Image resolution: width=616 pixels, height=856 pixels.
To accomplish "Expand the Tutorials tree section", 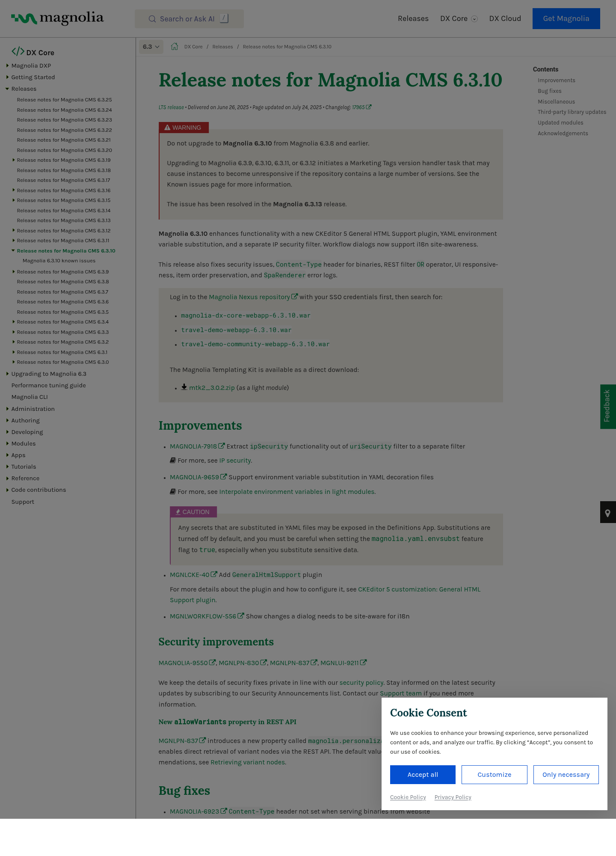I will pyautogui.click(x=7, y=467).
